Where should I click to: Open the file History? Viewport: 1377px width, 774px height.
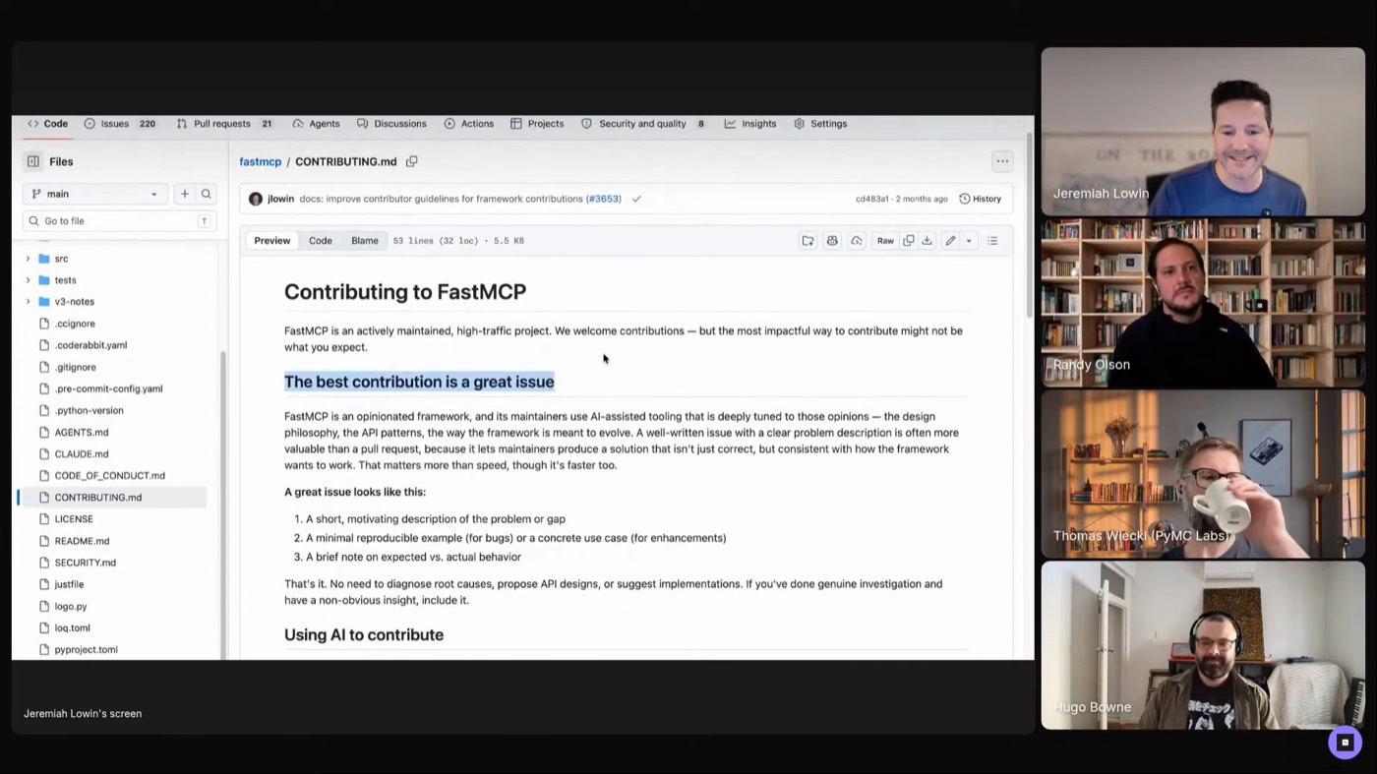[x=980, y=199]
